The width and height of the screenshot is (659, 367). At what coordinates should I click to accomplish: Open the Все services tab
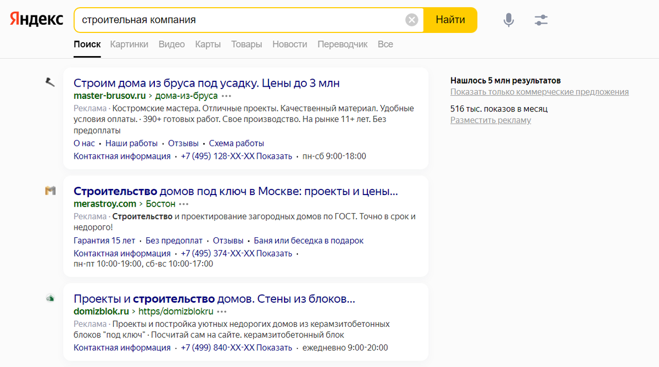pyautogui.click(x=386, y=45)
